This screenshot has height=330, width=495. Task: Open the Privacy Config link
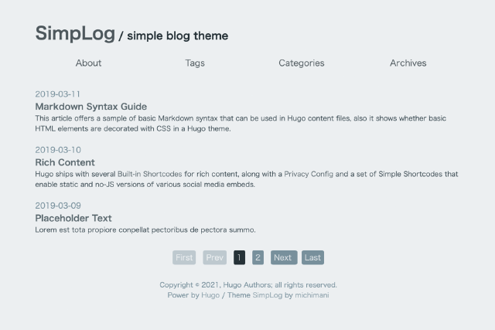click(309, 175)
